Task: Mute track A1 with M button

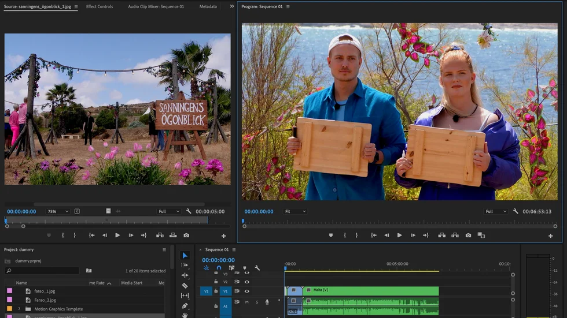Action: (x=247, y=302)
